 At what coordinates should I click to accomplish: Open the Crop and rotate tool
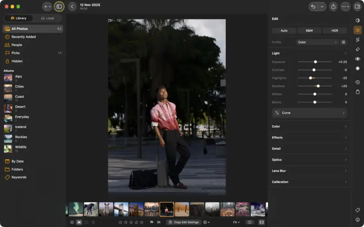(358, 39)
